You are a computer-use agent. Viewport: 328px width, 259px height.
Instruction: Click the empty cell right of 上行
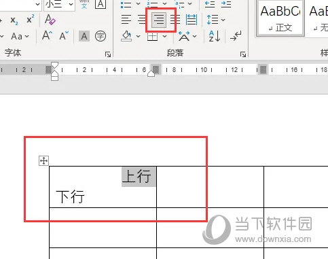(x=210, y=187)
